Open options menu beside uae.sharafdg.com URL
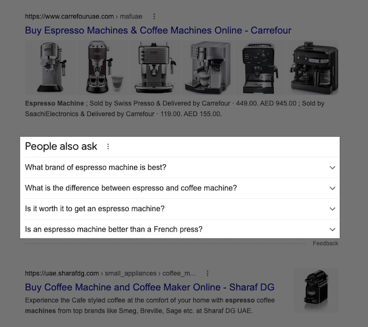368x327 pixels. coord(208,274)
